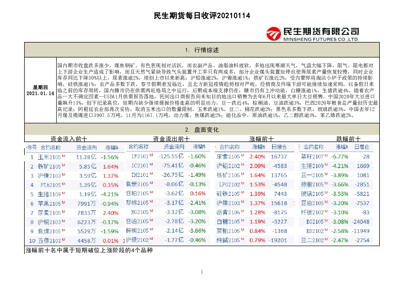This screenshot has height=285, width=404.
Task: Select contract 菜籽2107 in losers table
Action: pyautogui.click(x=312, y=157)
